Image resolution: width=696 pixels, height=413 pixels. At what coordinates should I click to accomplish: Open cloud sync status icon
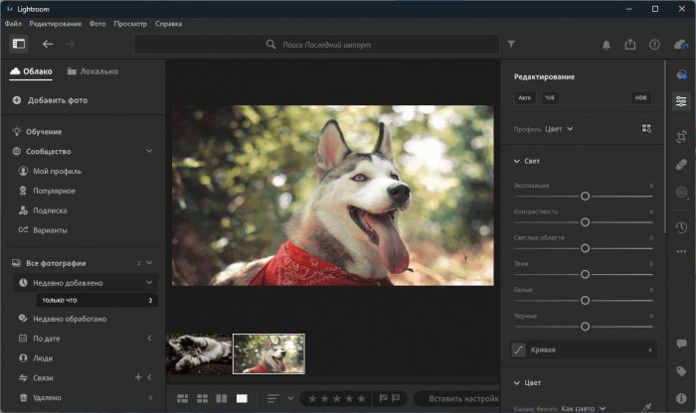pos(680,45)
